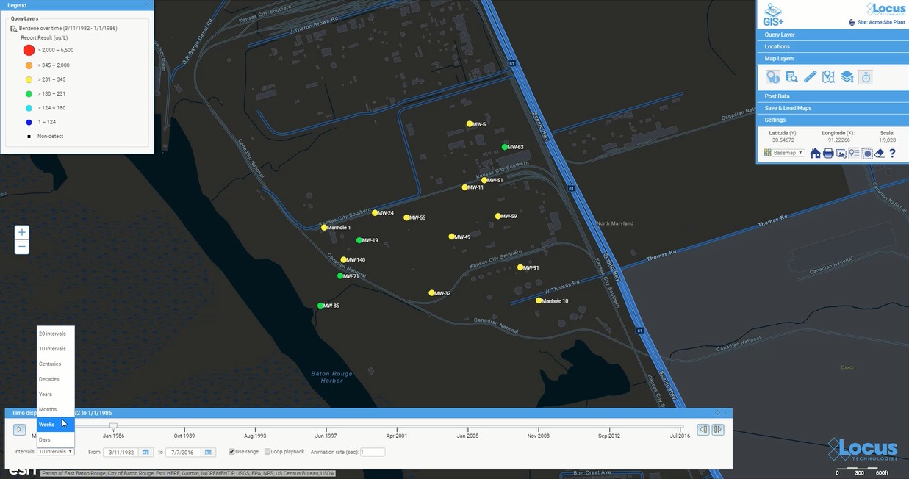Close the Legend panel

(x=146, y=5)
